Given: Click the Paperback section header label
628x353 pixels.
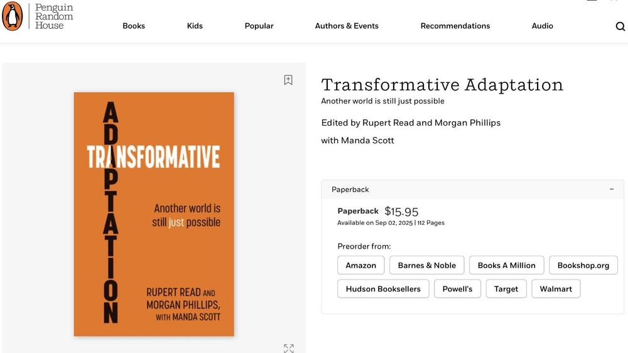Looking at the screenshot, I should point(350,190).
